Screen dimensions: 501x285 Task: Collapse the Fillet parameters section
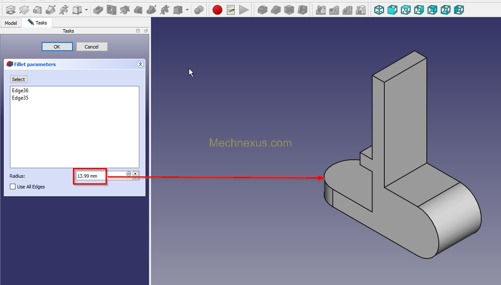pyautogui.click(x=140, y=64)
